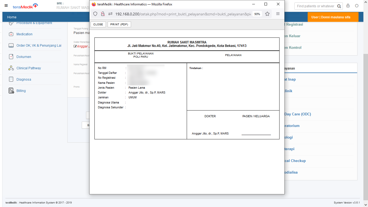The image size is (368, 207).
Task: Click the lock icon in top bar
Action: tap(348, 6)
